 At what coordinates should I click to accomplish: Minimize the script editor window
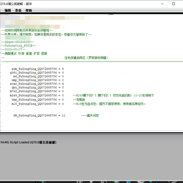click(x=163, y=4)
